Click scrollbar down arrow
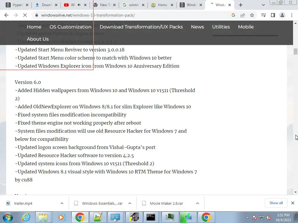 pos(295,192)
